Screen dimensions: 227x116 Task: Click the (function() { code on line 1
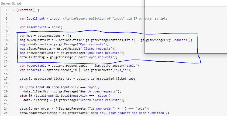coord(28,10)
